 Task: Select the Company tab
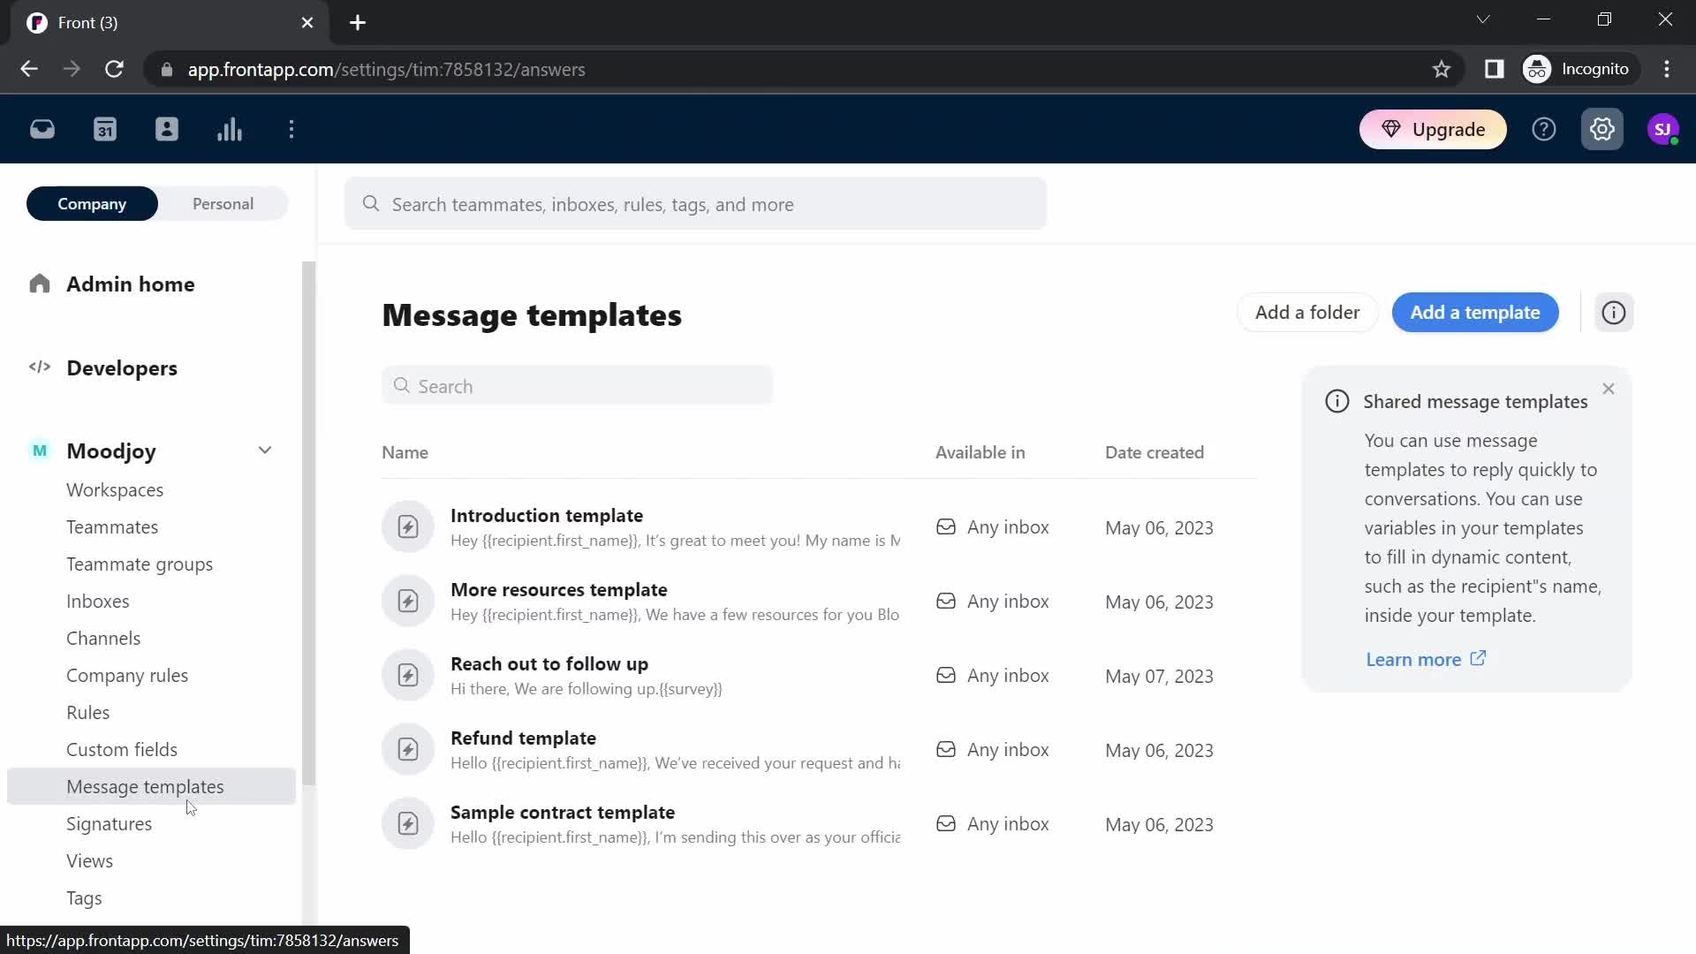click(92, 204)
